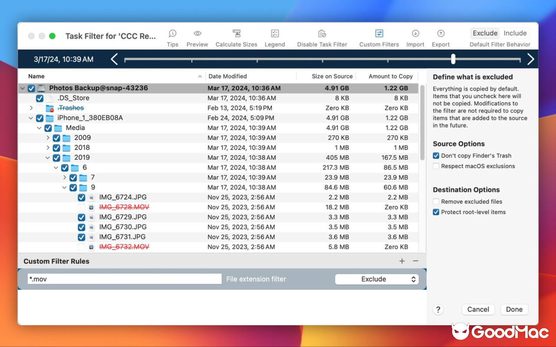
Task: Uncheck Don't copy Finder's Trash
Action: click(x=436, y=156)
